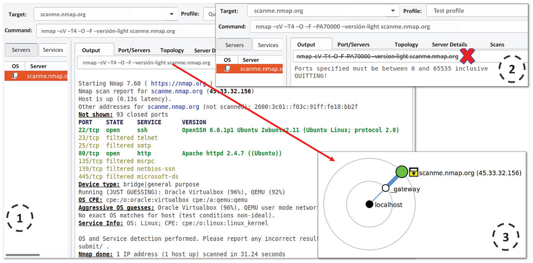Open Topology tab in Test profile window
Image resolution: width=533 pixels, height=263 pixels.
[x=406, y=44]
